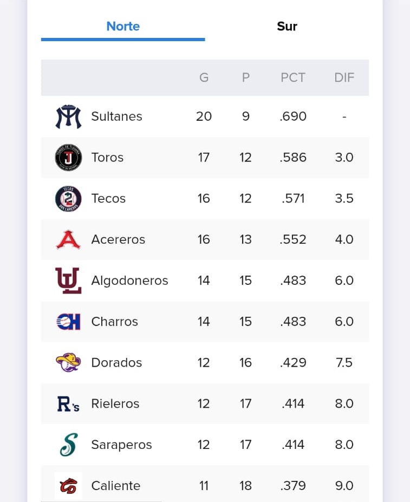Click the G wins column header

(x=204, y=77)
